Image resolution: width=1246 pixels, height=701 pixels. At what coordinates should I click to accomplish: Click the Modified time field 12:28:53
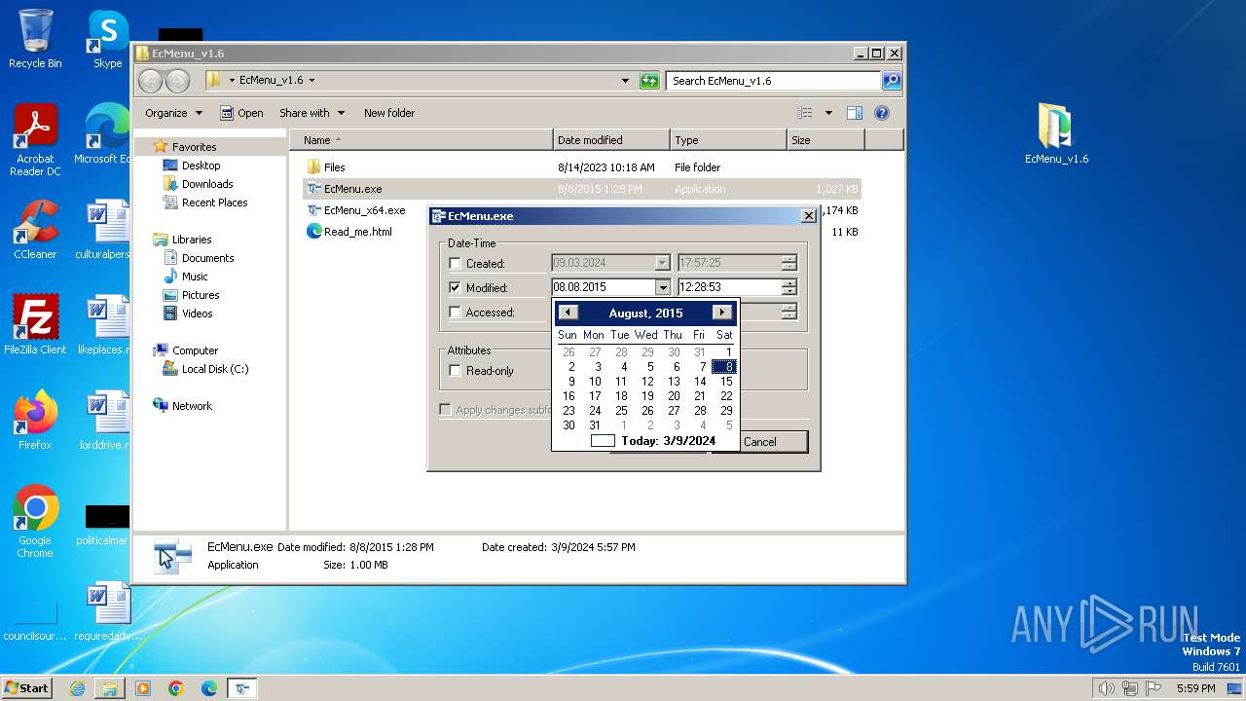[x=730, y=287]
